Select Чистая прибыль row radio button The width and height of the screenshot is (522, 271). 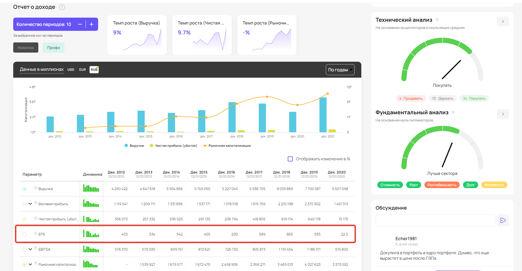(x=25, y=219)
